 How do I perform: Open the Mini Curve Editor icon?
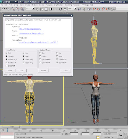[x=3, y=130]
